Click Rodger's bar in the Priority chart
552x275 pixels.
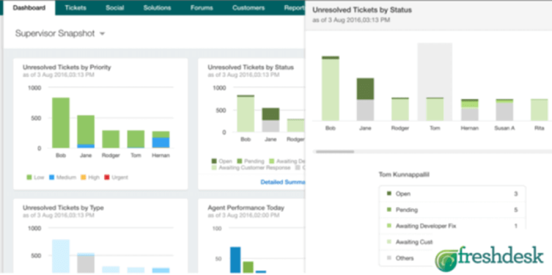point(111,139)
